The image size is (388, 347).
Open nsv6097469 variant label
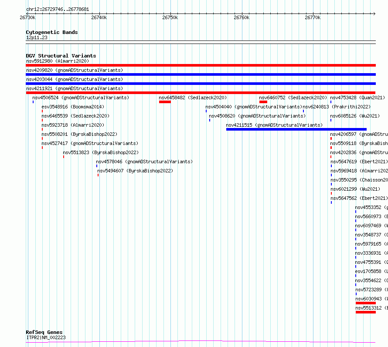pos(371,226)
